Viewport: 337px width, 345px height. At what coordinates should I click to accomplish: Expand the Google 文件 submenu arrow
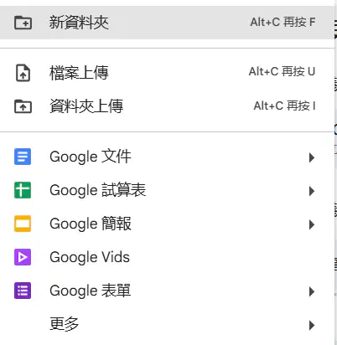pos(312,157)
